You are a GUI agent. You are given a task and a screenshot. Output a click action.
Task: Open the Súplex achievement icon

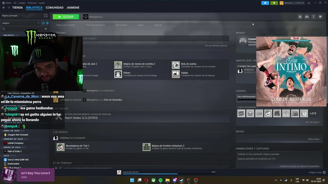(176, 74)
